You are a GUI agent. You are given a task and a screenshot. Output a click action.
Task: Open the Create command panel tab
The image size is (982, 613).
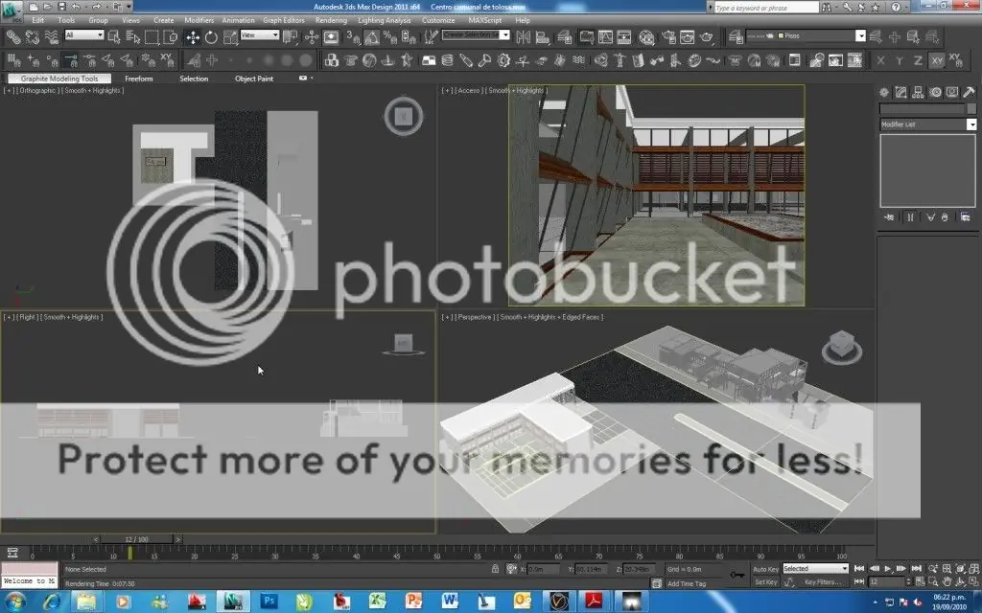coord(883,93)
